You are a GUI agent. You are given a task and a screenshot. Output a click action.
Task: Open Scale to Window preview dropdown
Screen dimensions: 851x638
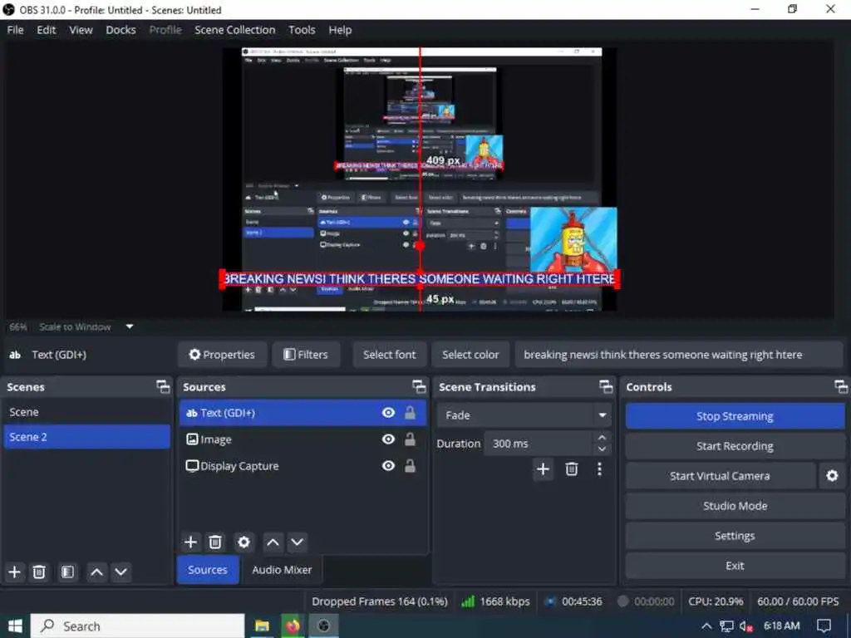point(130,326)
